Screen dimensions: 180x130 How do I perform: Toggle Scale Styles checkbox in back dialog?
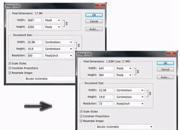pyautogui.click(x=10, y=64)
